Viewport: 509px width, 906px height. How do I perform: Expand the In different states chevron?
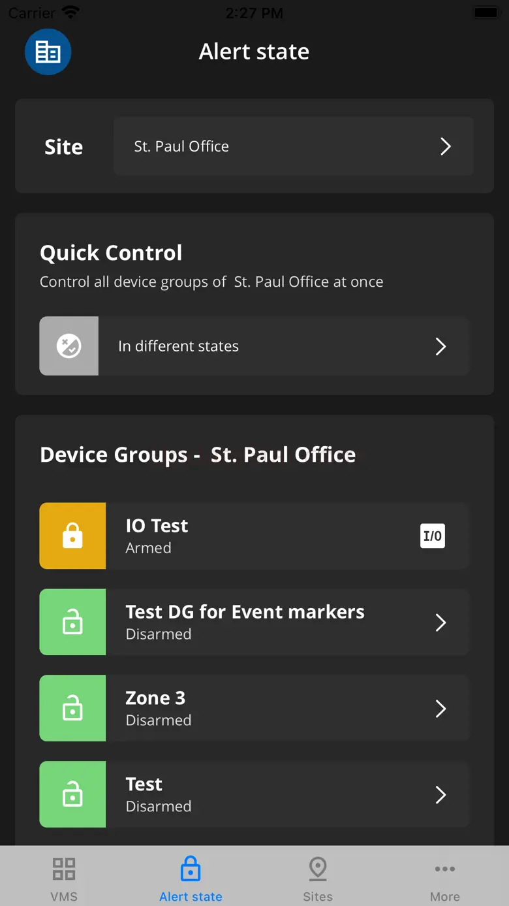441,346
